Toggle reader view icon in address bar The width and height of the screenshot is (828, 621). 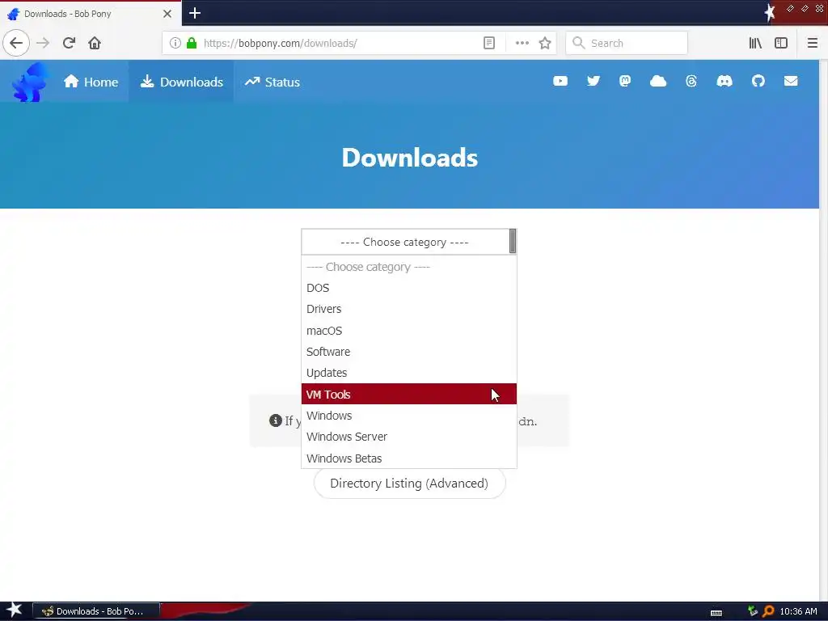[x=489, y=43]
